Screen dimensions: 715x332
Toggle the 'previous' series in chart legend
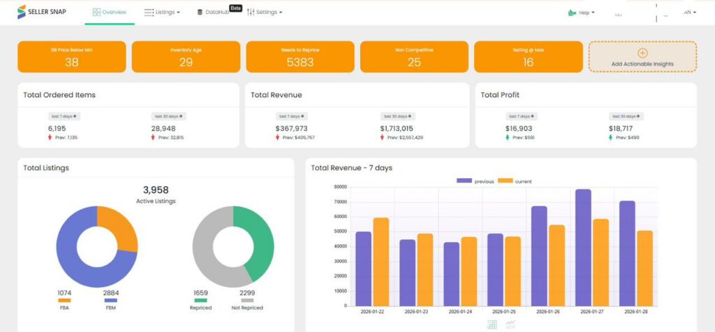(x=464, y=181)
